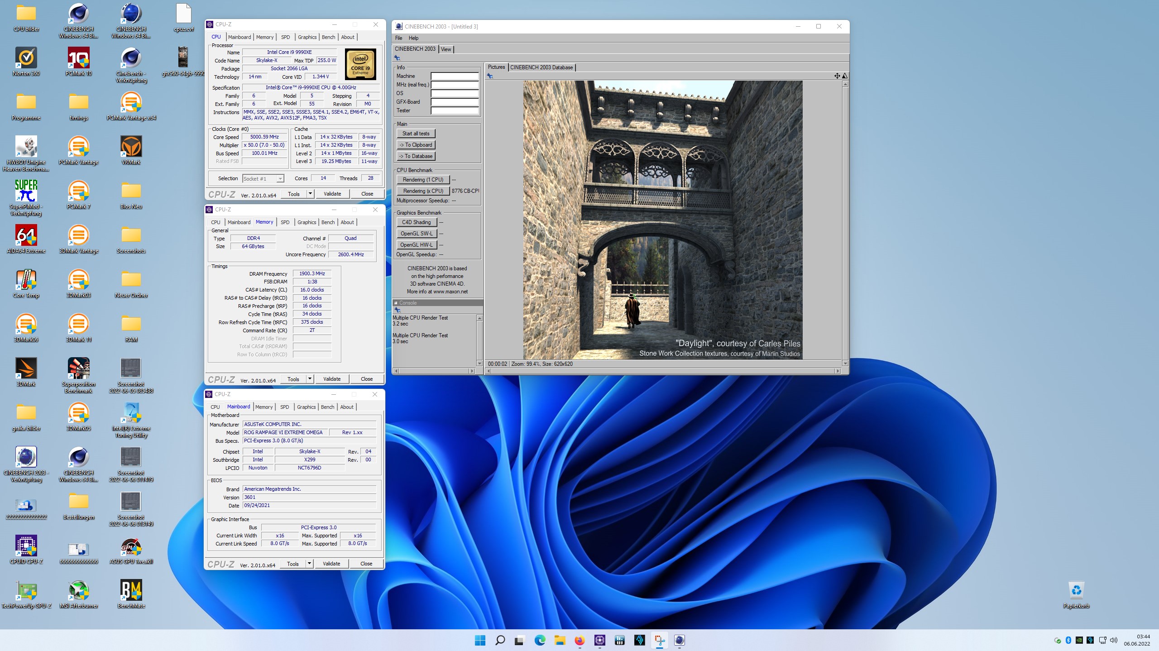Open Microsoft Edge from the taskbar
Viewport: 1159px width, 651px height.
tap(540, 640)
